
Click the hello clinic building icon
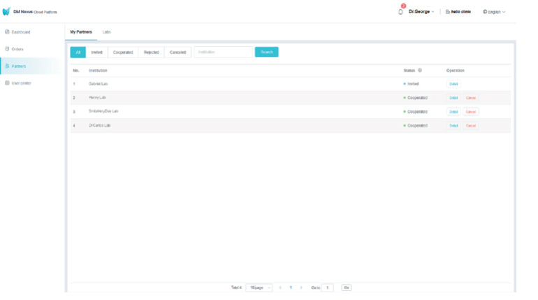coord(448,12)
